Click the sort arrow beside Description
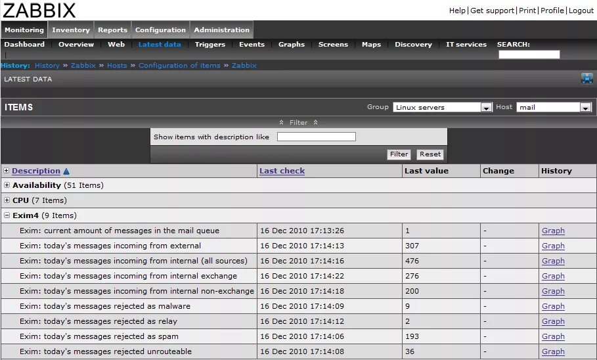 pyautogui.click(x=66, y=171)
